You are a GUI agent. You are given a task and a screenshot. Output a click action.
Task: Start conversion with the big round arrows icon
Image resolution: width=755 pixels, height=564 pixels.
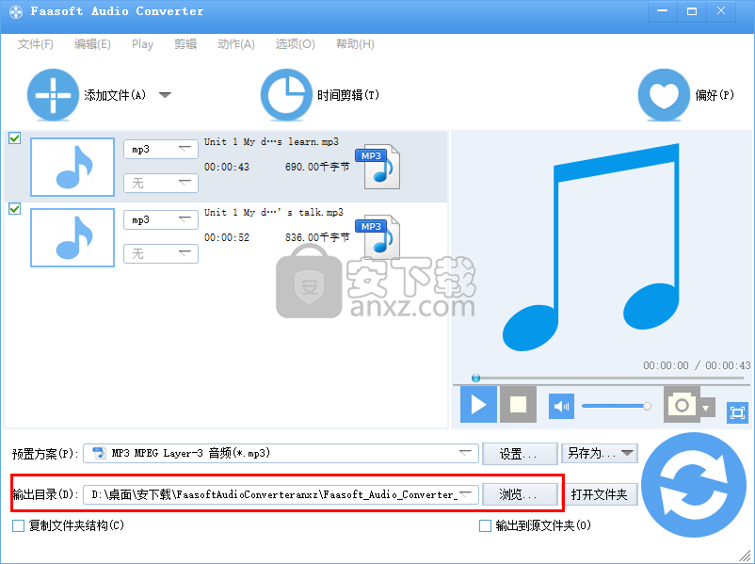pos(694,484)
